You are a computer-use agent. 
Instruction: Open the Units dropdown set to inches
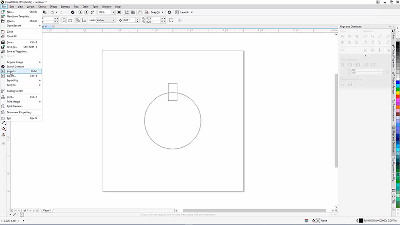[x=106, y=20]
